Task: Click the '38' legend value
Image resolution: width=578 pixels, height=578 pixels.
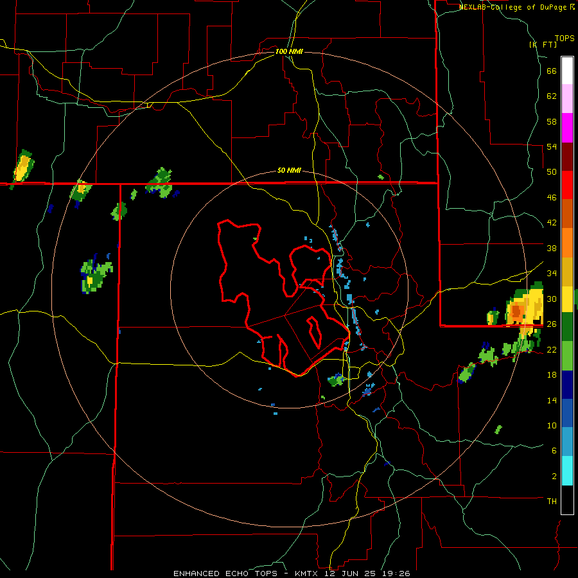Action: pyautogui.click(x=552, y=248)
